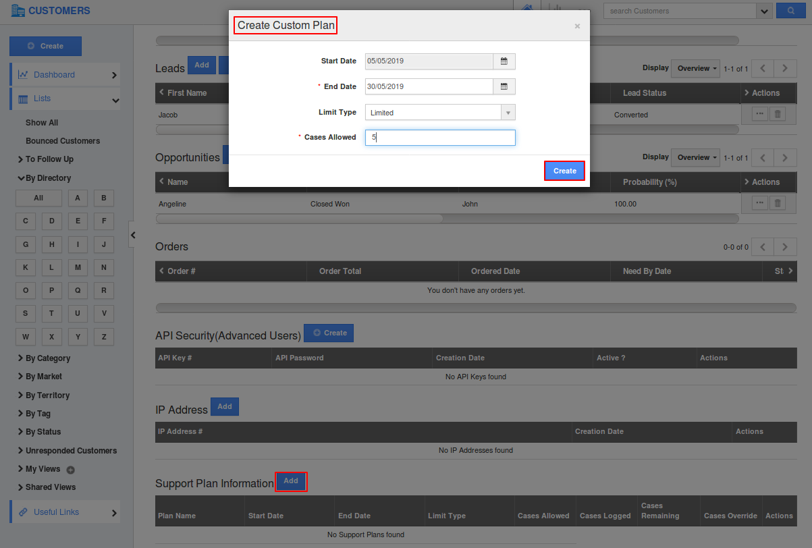812x548 pixels.
Task: Expand the By Category list
Action: pos(47,358)
